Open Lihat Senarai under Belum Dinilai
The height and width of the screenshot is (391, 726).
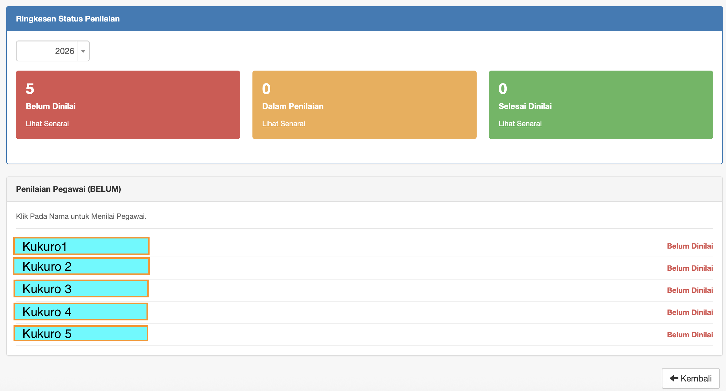(47, 124)
